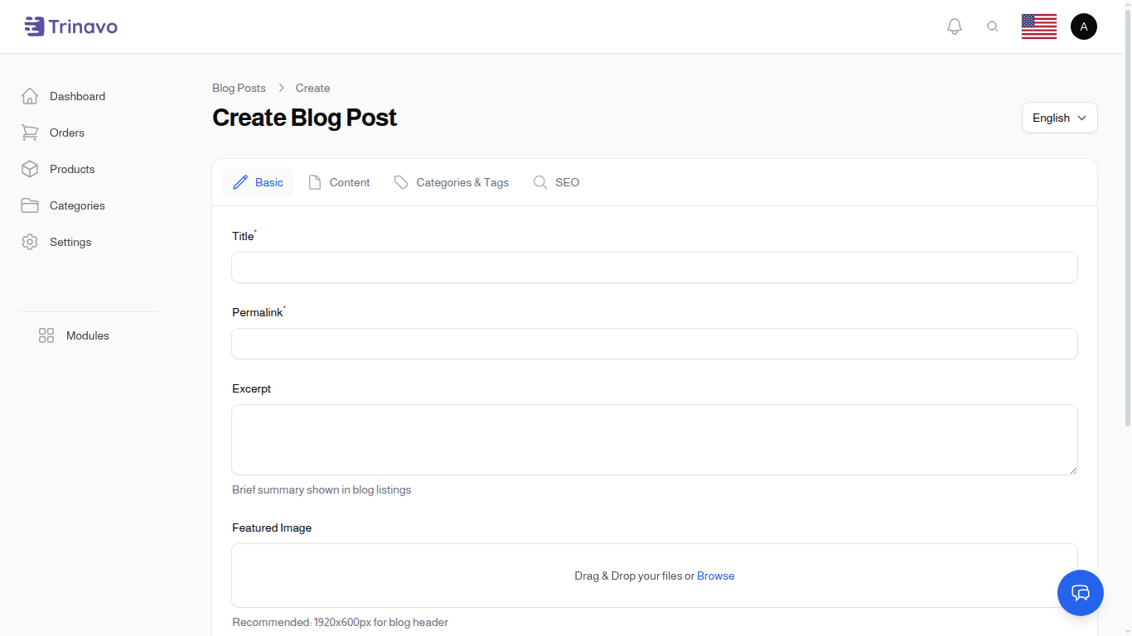This screenshot has width=1132, height=636.
Task: Select the Dashboard home icon
Action: point(30,96)
